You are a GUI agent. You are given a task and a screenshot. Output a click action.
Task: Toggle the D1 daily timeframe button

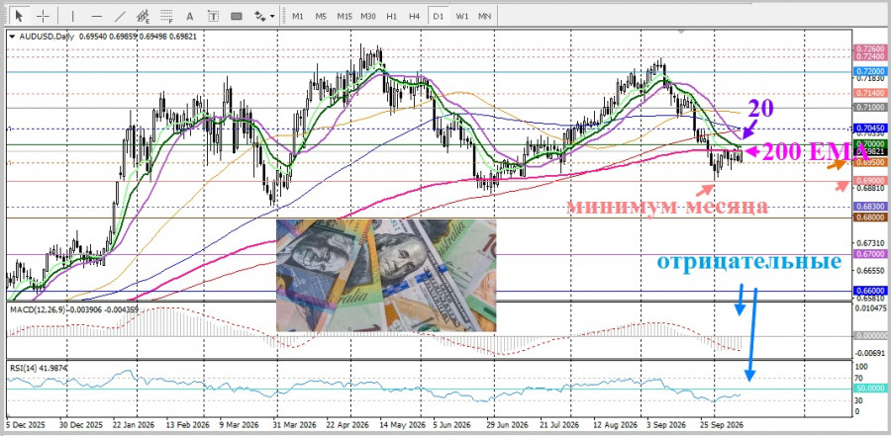coord(438,16)
